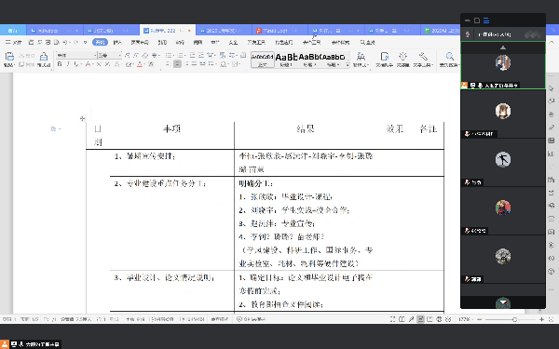Toggle Underline formatting
The width and height of the screenshot is (559, 349).
[x=76, y=64]
